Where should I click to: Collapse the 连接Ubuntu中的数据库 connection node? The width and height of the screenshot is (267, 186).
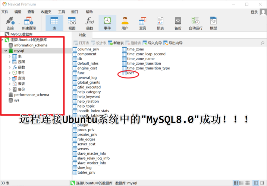[x=2, y=40]
